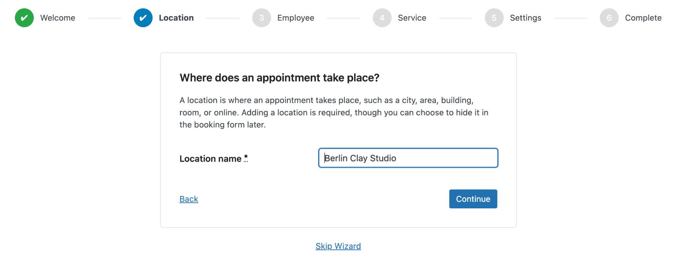Click the required asterisk beside Location name
Image resolution: width=681 pixels, height=256 pixels.
tap(246, 158)
